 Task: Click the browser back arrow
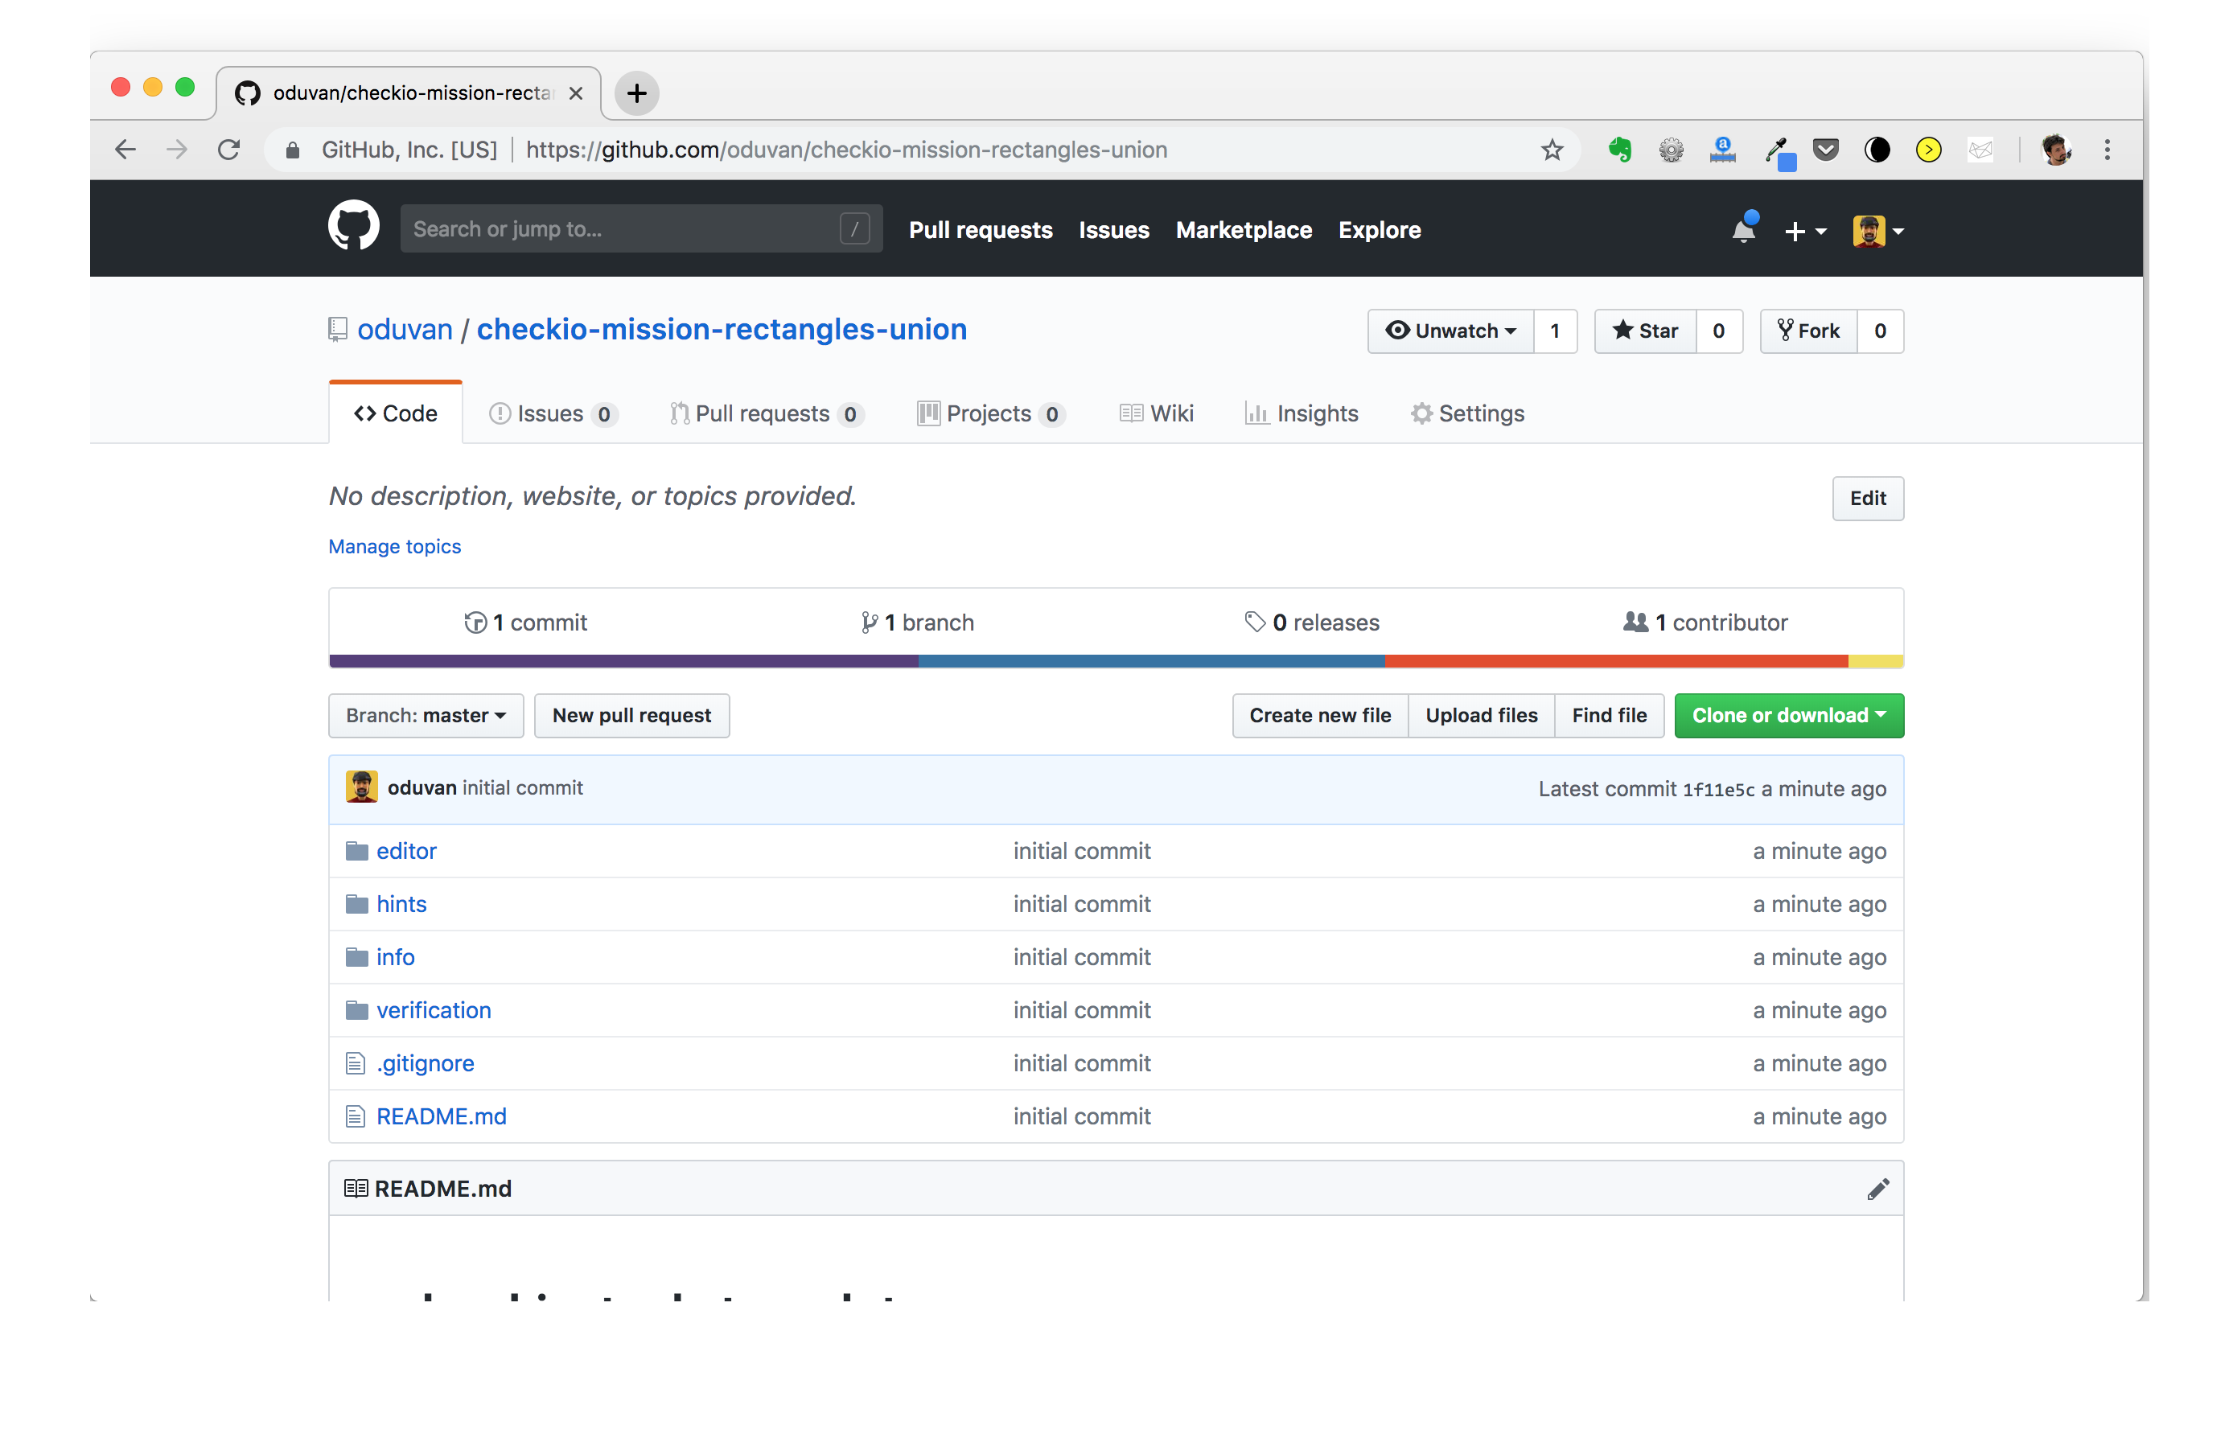pos(125,150)
